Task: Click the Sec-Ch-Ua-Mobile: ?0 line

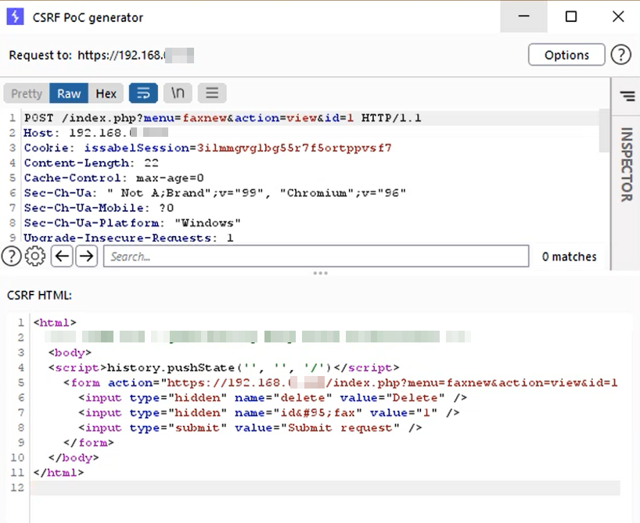Action: (x=99, y=208)
